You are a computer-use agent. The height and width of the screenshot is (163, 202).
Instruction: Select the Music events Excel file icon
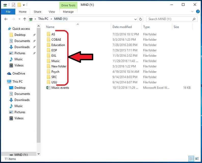click(48, 88)
